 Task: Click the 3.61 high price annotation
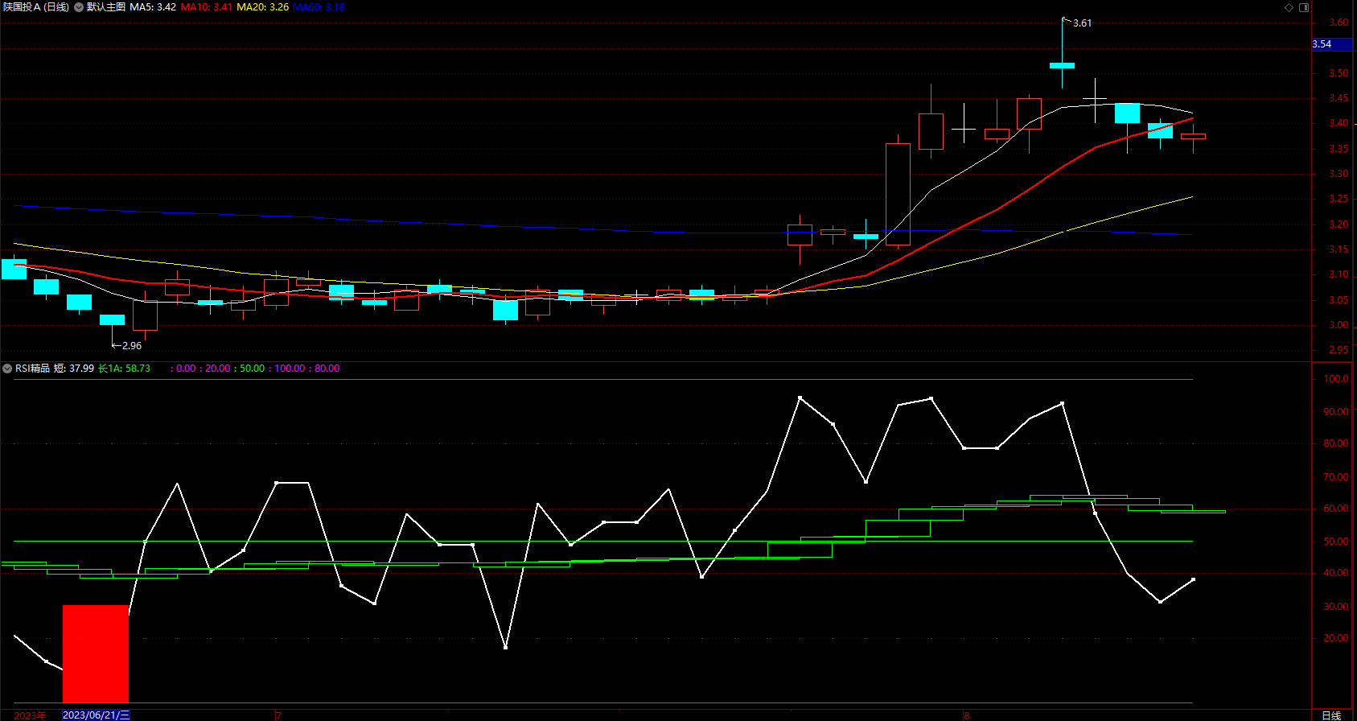pos(1082,23)
